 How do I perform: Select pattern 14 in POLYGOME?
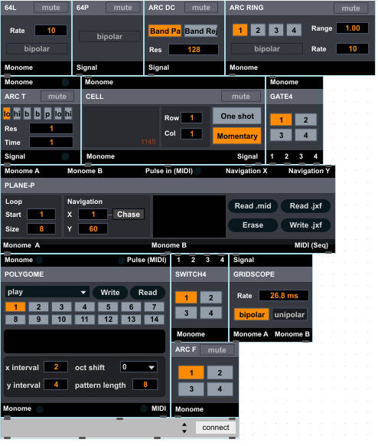coord(155,319)
